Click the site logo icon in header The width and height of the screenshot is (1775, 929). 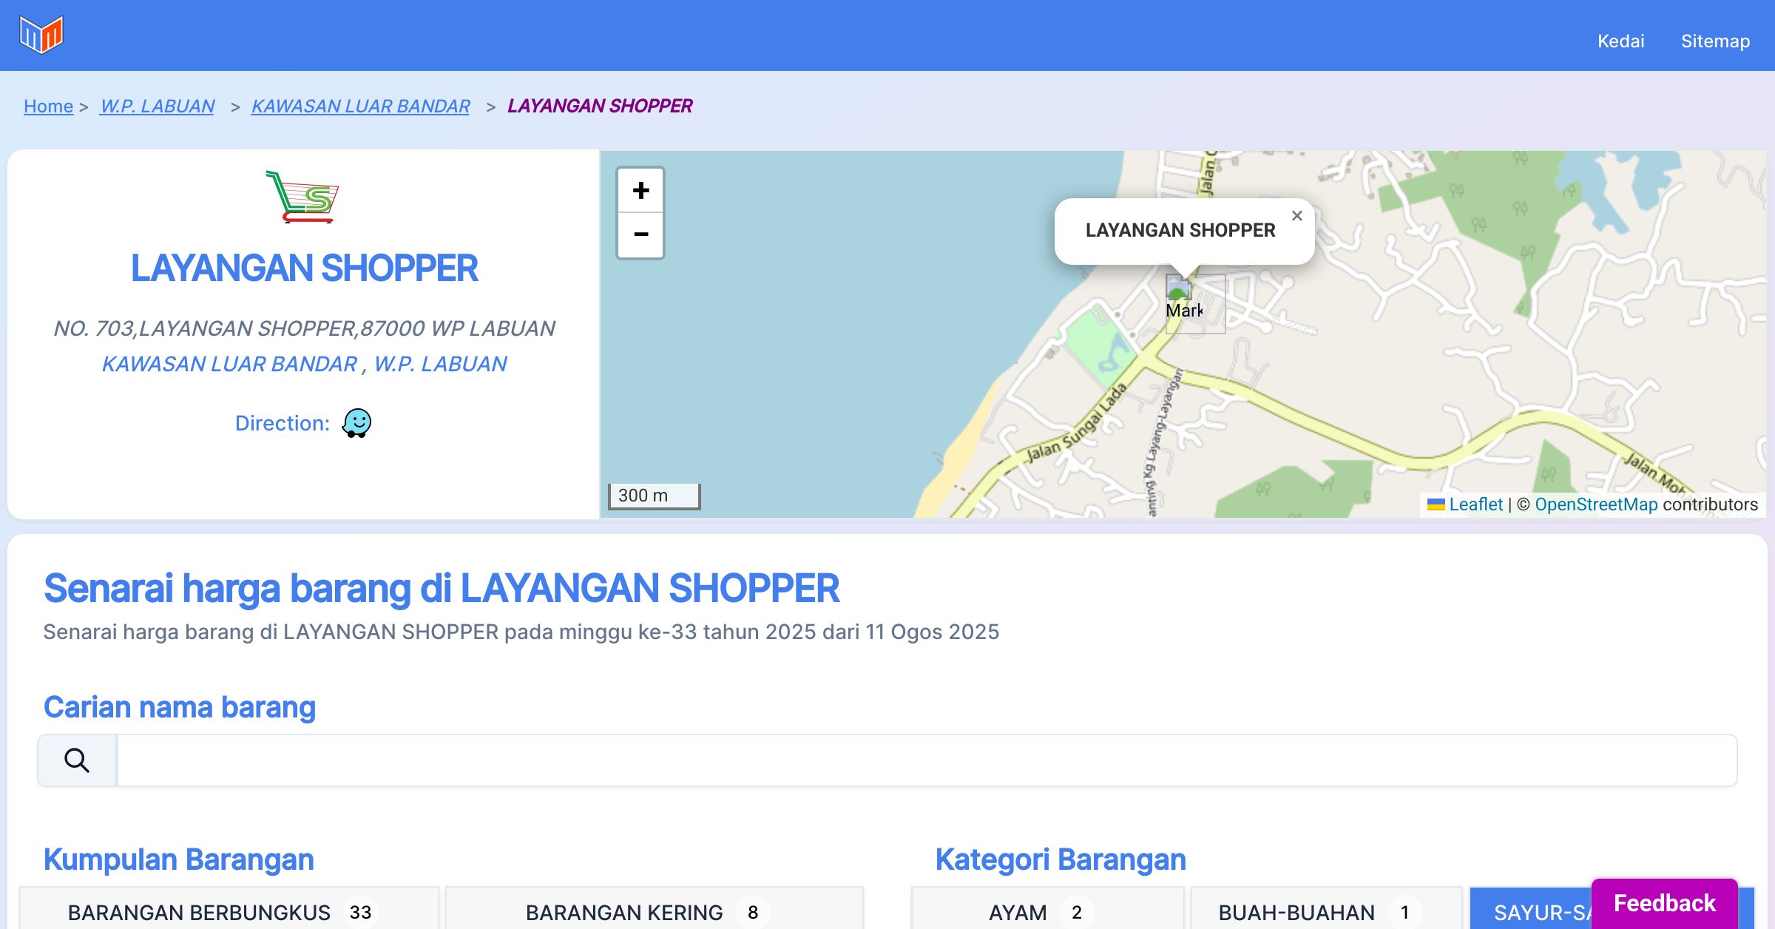click(41, 35)
